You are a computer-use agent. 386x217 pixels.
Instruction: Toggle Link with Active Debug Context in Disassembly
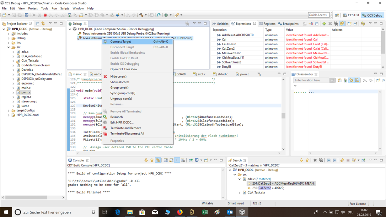pyautogui.click(x=351, y=80)
